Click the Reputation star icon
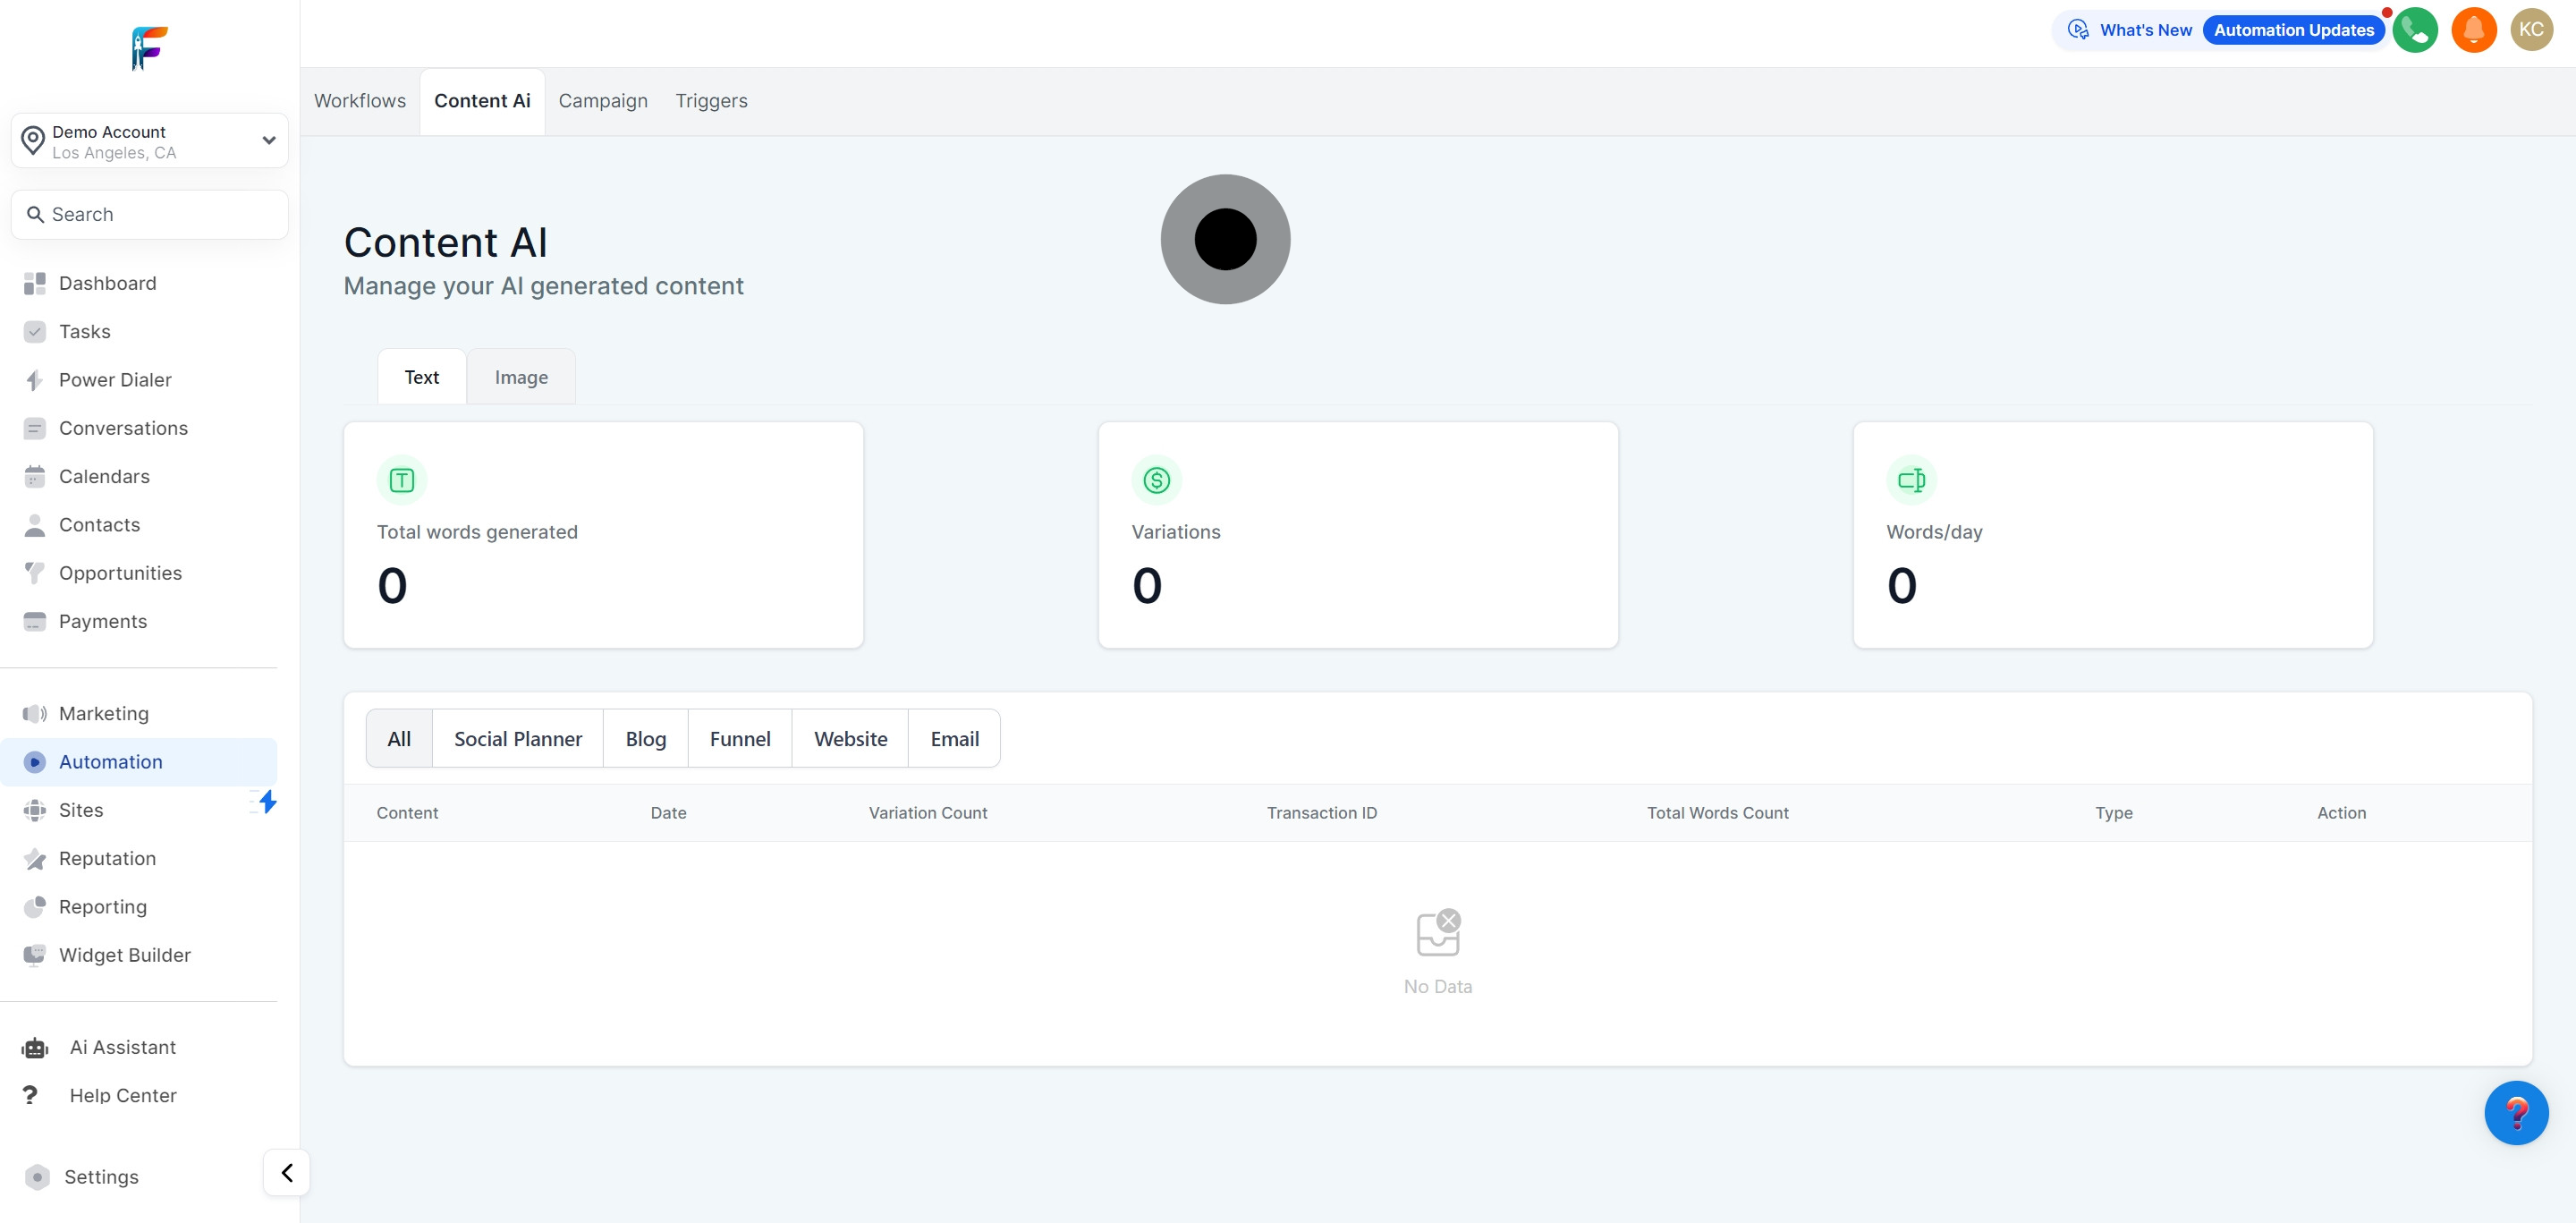The height and width of the screenshot is (1223, 2576). coord(35,859)
